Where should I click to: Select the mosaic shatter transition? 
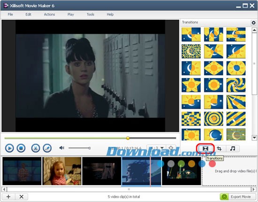(x=191, y=51)
